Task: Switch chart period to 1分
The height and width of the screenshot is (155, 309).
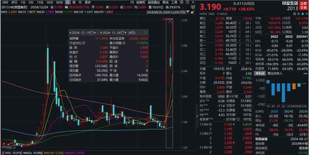Action: (x=23, y=3)
